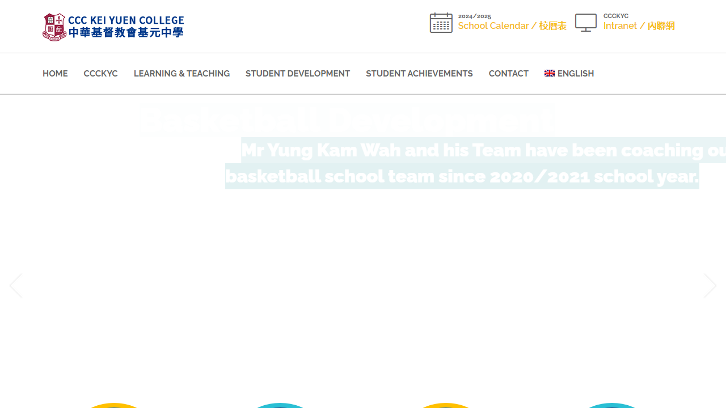
Task: Open School Calendar / 校曆表 link
Action: click(x=512, y=26)
